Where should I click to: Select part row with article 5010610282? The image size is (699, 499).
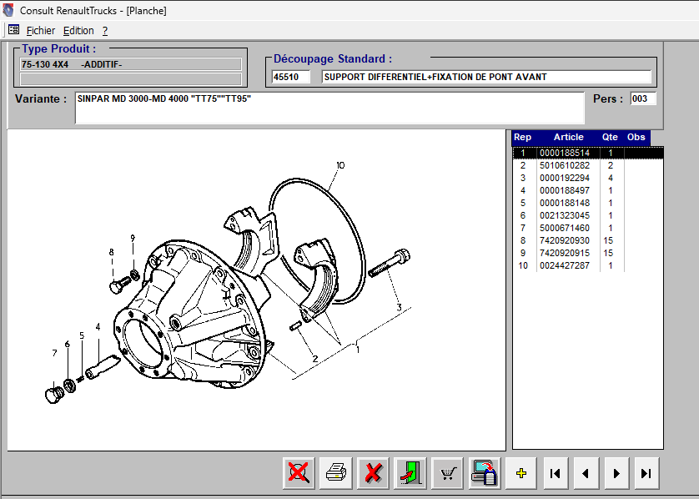click(564, 165)
